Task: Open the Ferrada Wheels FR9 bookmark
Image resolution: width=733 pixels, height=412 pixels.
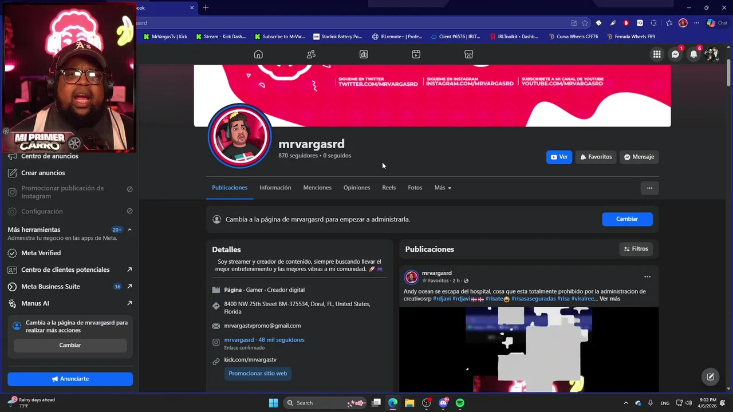Action: (x=630, y=37)
